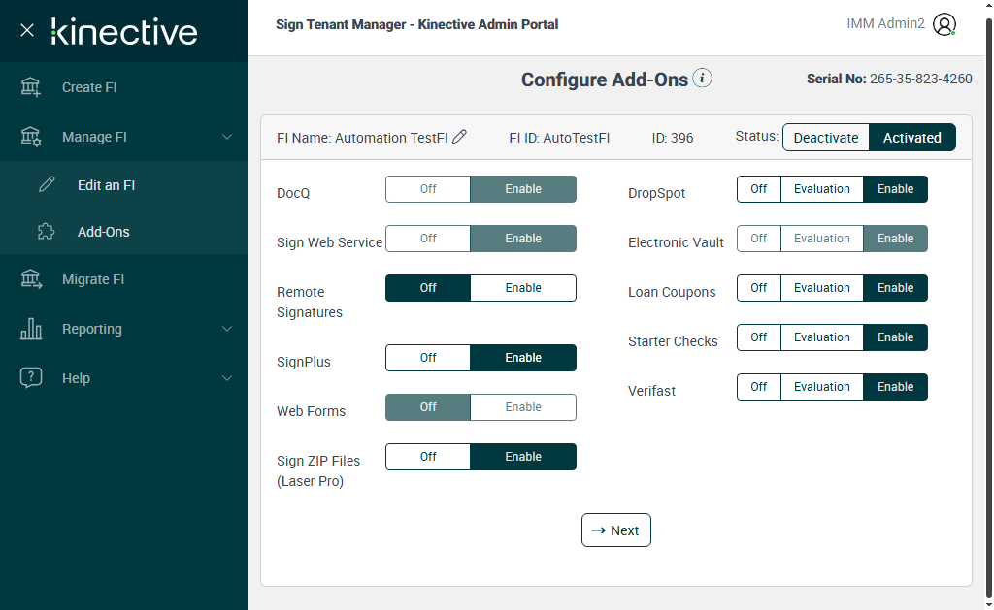Click the info icon beside Configure Add-Ons
Screen dimensions: 994x610
coord(702,78)
